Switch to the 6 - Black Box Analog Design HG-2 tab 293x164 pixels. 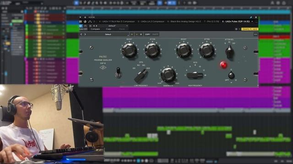coord(184,21)
